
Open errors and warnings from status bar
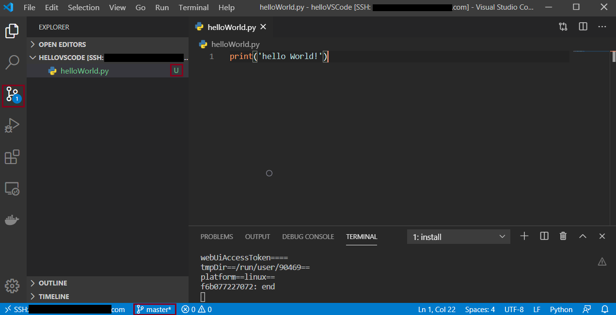[196, 309]
